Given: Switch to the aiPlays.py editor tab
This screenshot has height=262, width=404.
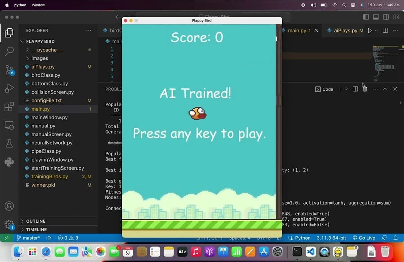Looking at the screenshot, I should [345, 30].
